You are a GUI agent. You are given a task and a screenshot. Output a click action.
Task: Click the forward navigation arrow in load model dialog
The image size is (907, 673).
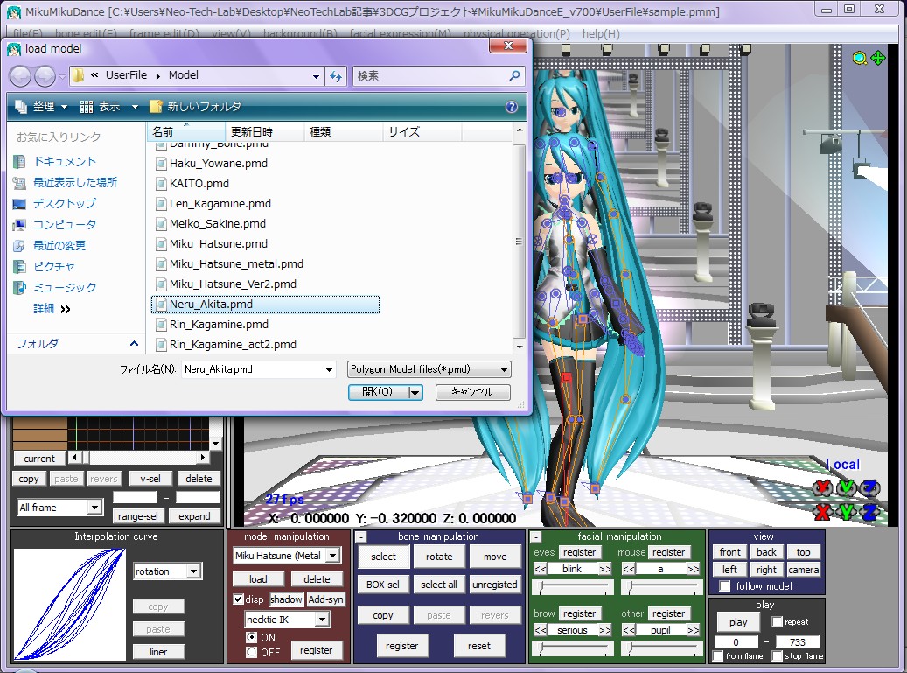[44, 76]
